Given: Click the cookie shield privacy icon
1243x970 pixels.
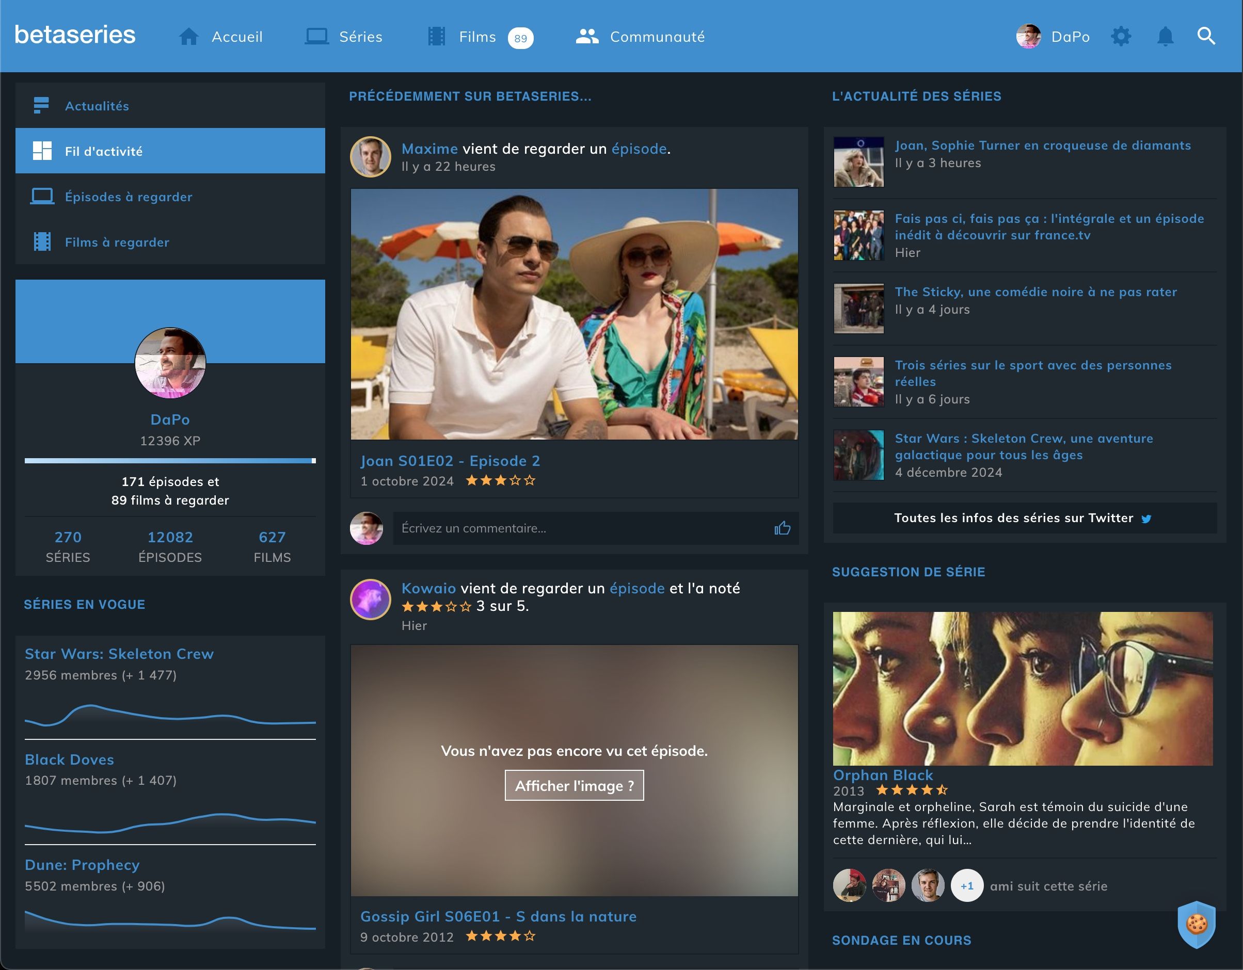Looking at the screenshot, I should click(x=1197, y=924).
